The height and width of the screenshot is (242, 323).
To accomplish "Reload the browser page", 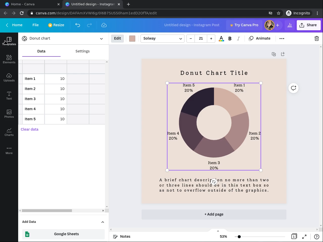I will coord(22,13).
